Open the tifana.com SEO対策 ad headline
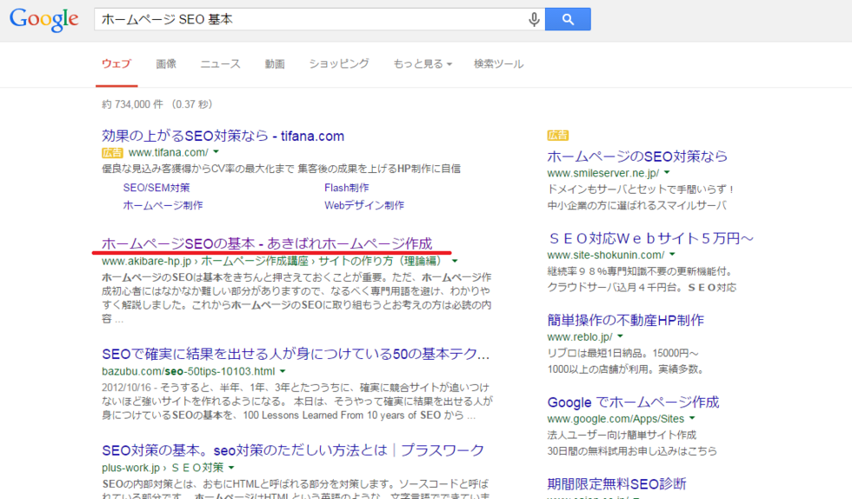This screenshot has height=499, width=852. point(223,136)
